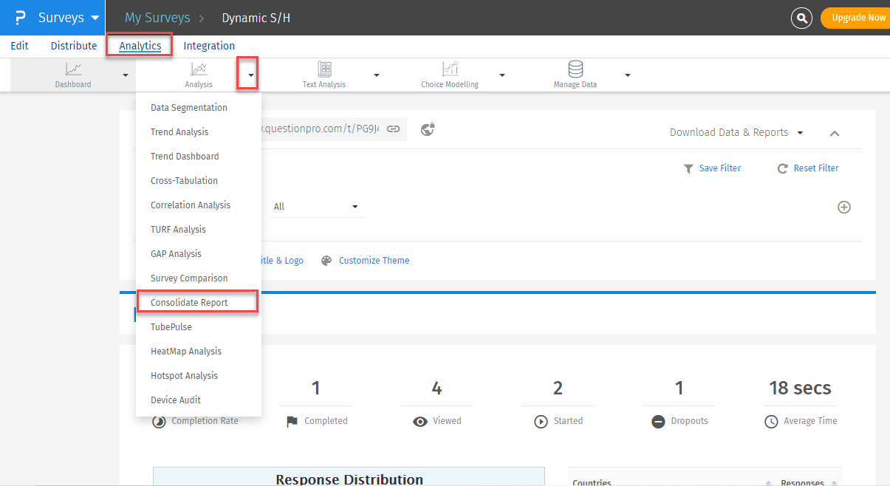Click the Choice Modelling icon

tap(450, 69)
